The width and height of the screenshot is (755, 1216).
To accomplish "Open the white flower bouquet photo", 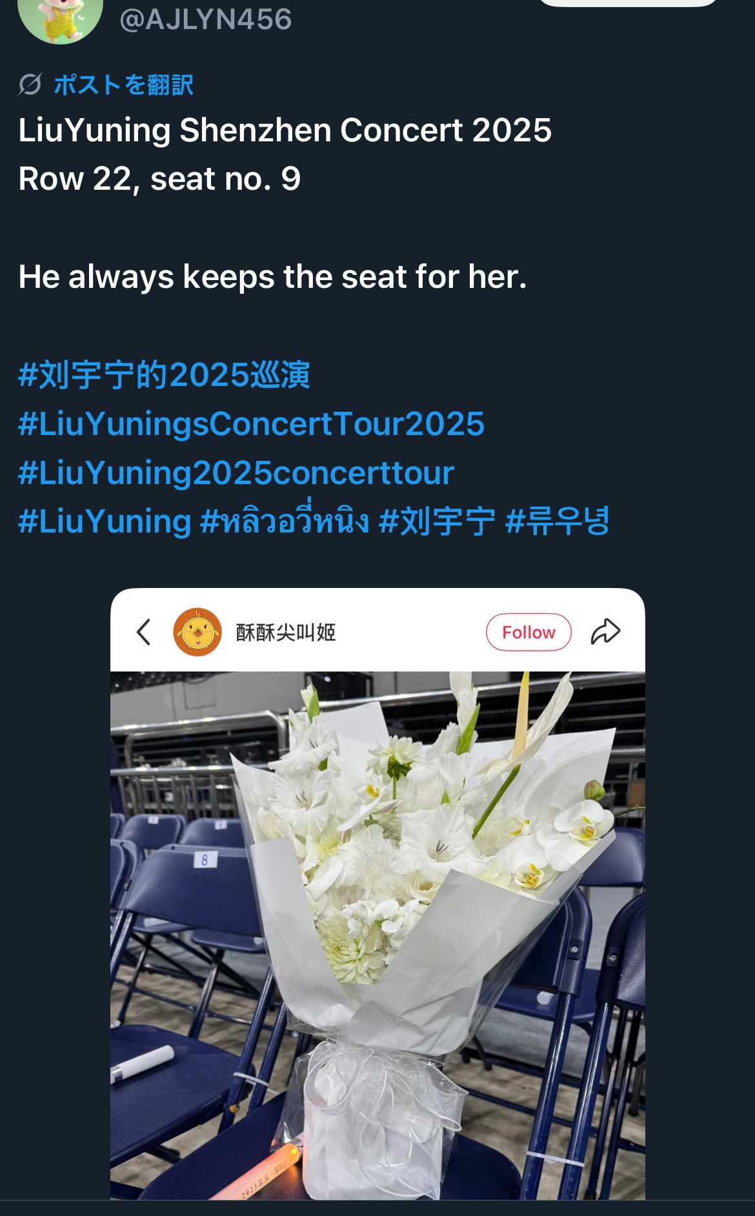I will (x=377, y=935).
